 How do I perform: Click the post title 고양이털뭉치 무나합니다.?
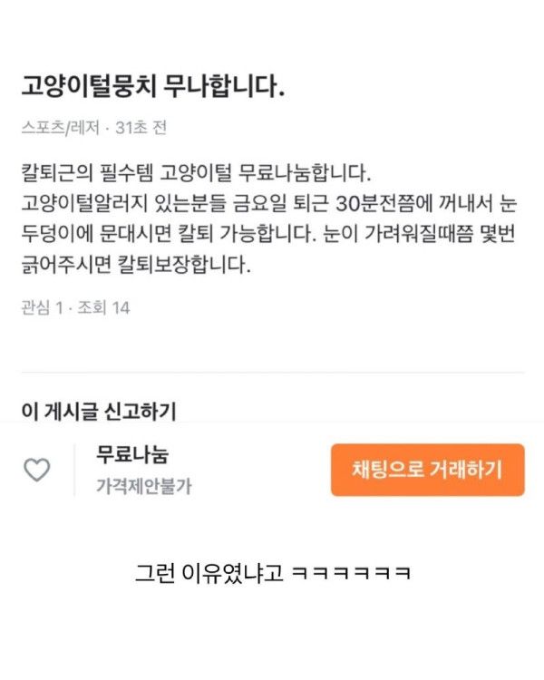click(x=153, y=86)
